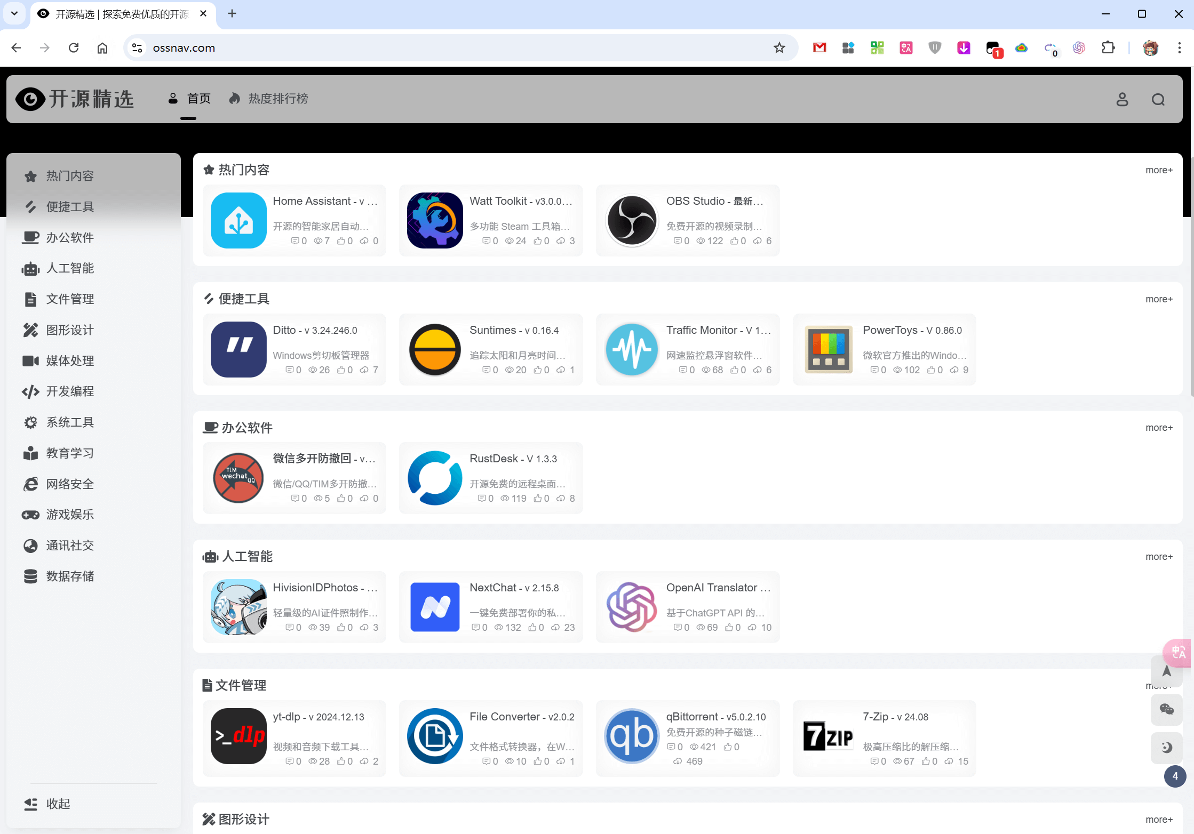Select 人工智能 in the left sidebar
The width and height of the screenshot is (1194, 834).
[x=69, y=268]
